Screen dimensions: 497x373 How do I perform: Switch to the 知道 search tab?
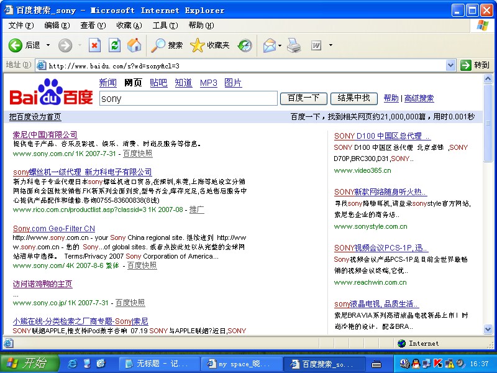(x=183, y=83)
